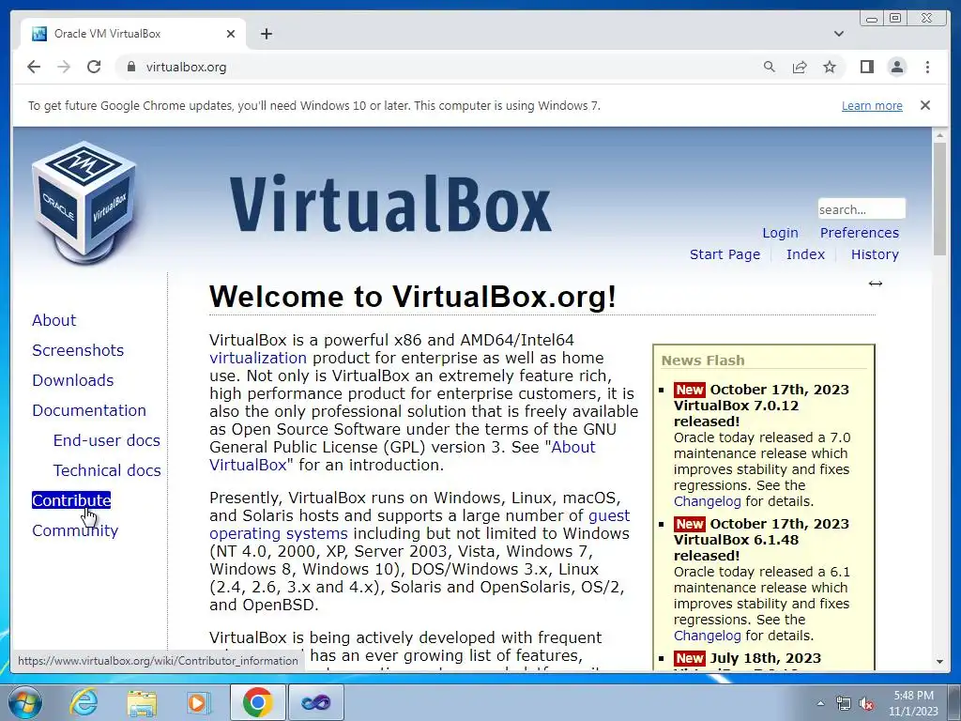Click the page scrollbar up arrow

pyautogui.click(x=939, y=134)
